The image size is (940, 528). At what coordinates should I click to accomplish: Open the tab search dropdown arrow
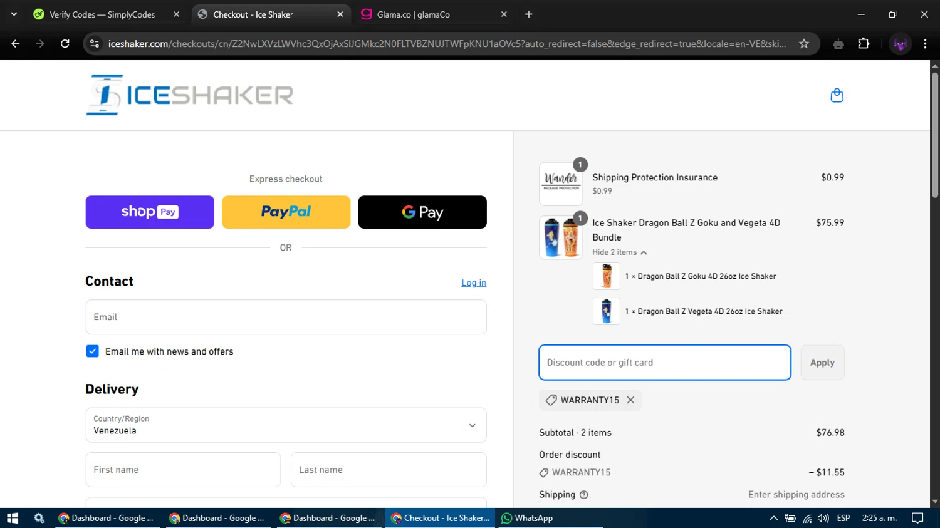[x=14, y=14]
